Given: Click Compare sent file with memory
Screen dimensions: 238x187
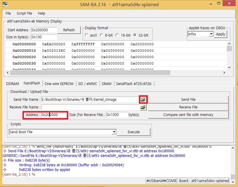Looking at the screenshot, I should (x=188, y=115).
